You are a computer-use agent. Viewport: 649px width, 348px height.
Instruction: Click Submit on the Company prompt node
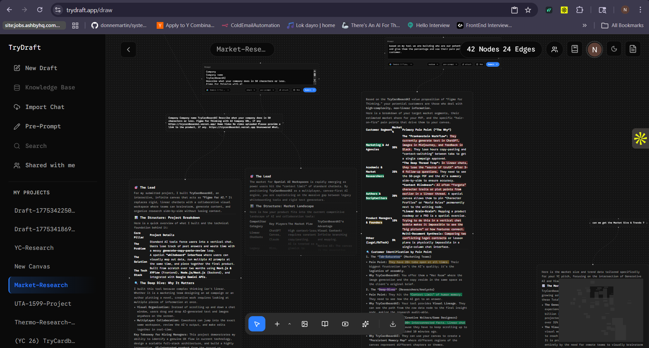coord(309,90)
